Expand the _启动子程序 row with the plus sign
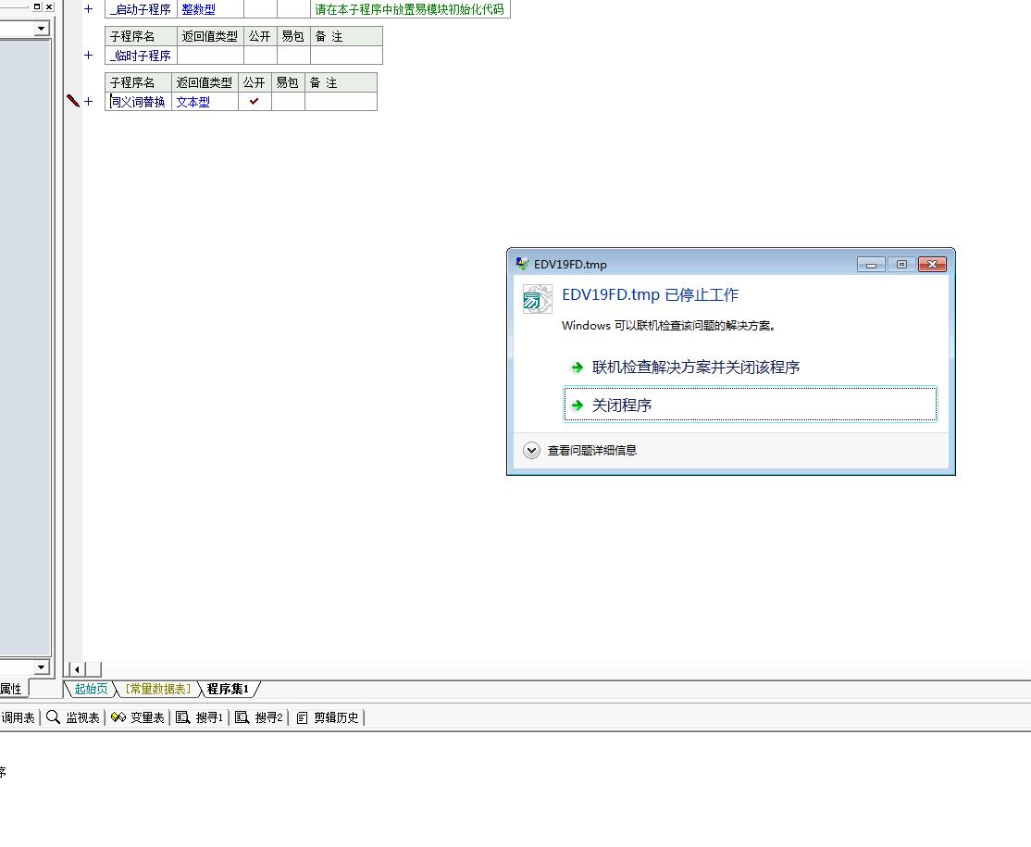This screenshot has width=1031, height=847. tap(89, 9)
